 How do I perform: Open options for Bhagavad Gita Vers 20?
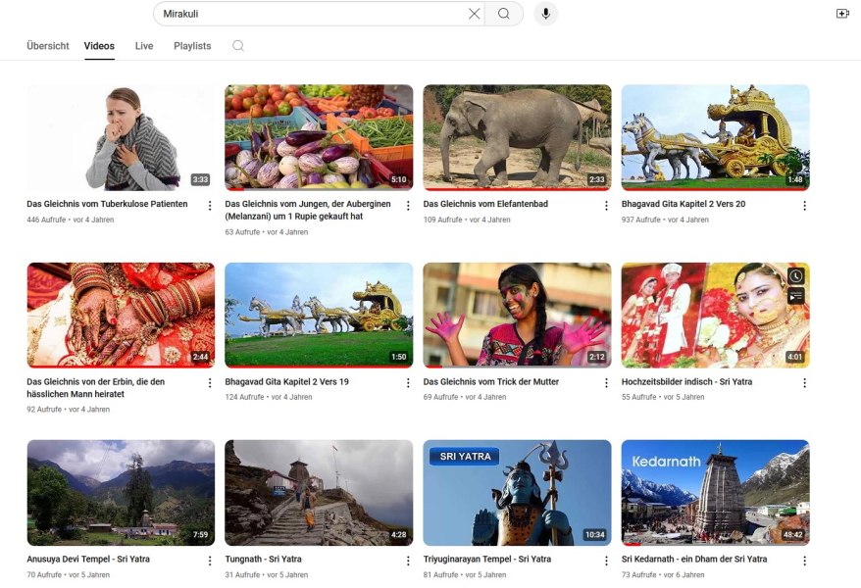pyautogui.click(x=804, y=206)
